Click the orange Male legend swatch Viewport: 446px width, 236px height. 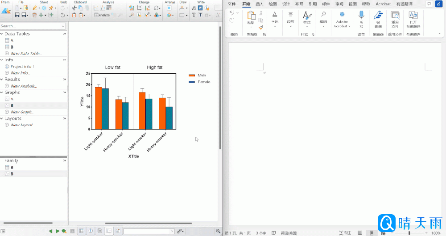pos(192,76)
